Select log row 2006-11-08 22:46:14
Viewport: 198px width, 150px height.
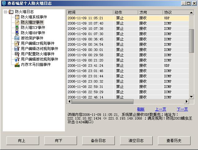(x=128, y=97)
